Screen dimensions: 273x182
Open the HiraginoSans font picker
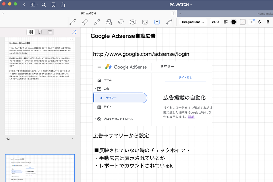(193, 22)
